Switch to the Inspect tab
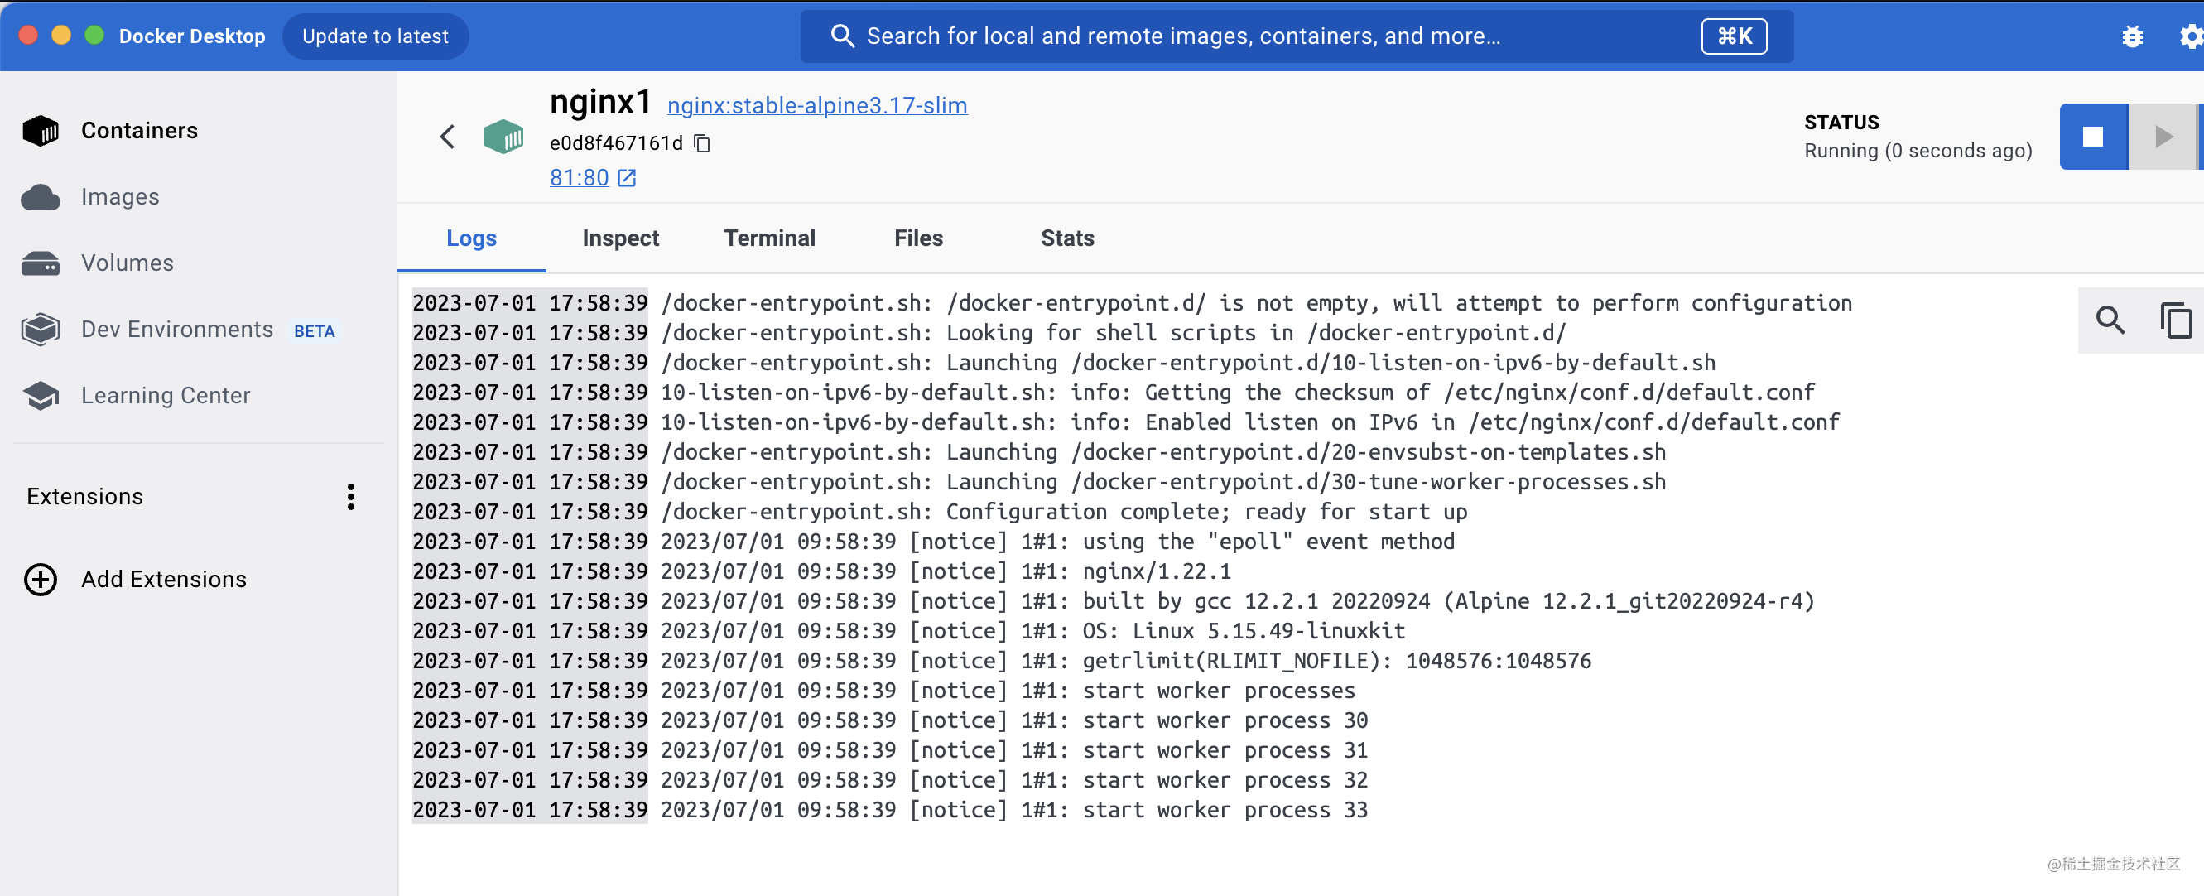The image size is (2204, 896). point(620,238)
